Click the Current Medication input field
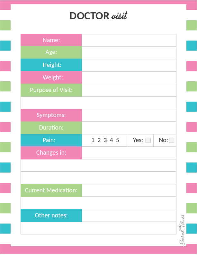Image resolution: width=197 pixels, height=255 pixels. (129, 191)
